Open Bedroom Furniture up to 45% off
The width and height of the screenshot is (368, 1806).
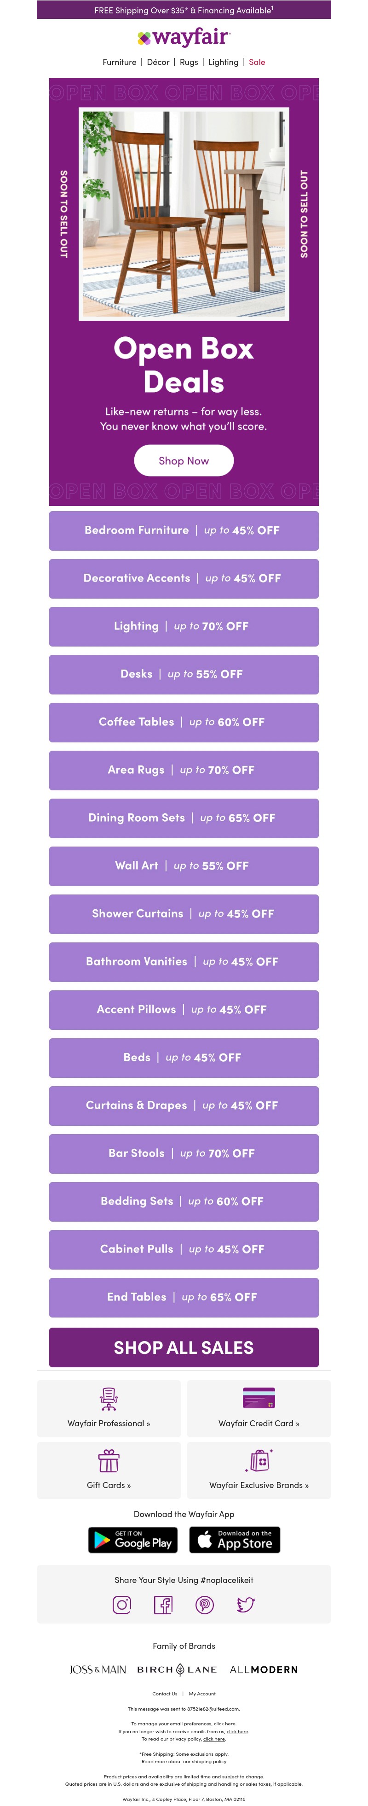[183, 531]
